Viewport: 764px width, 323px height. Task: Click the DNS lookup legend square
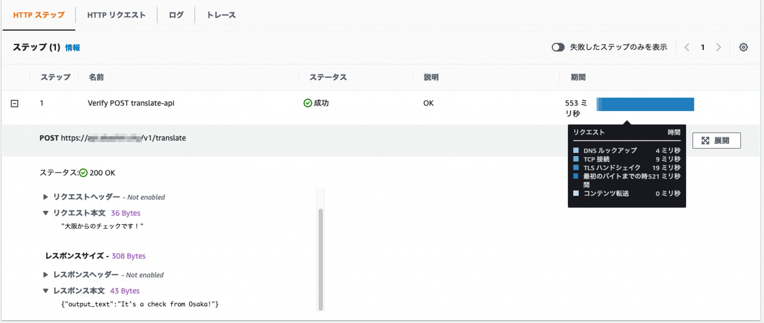click(x=576, y=151)
